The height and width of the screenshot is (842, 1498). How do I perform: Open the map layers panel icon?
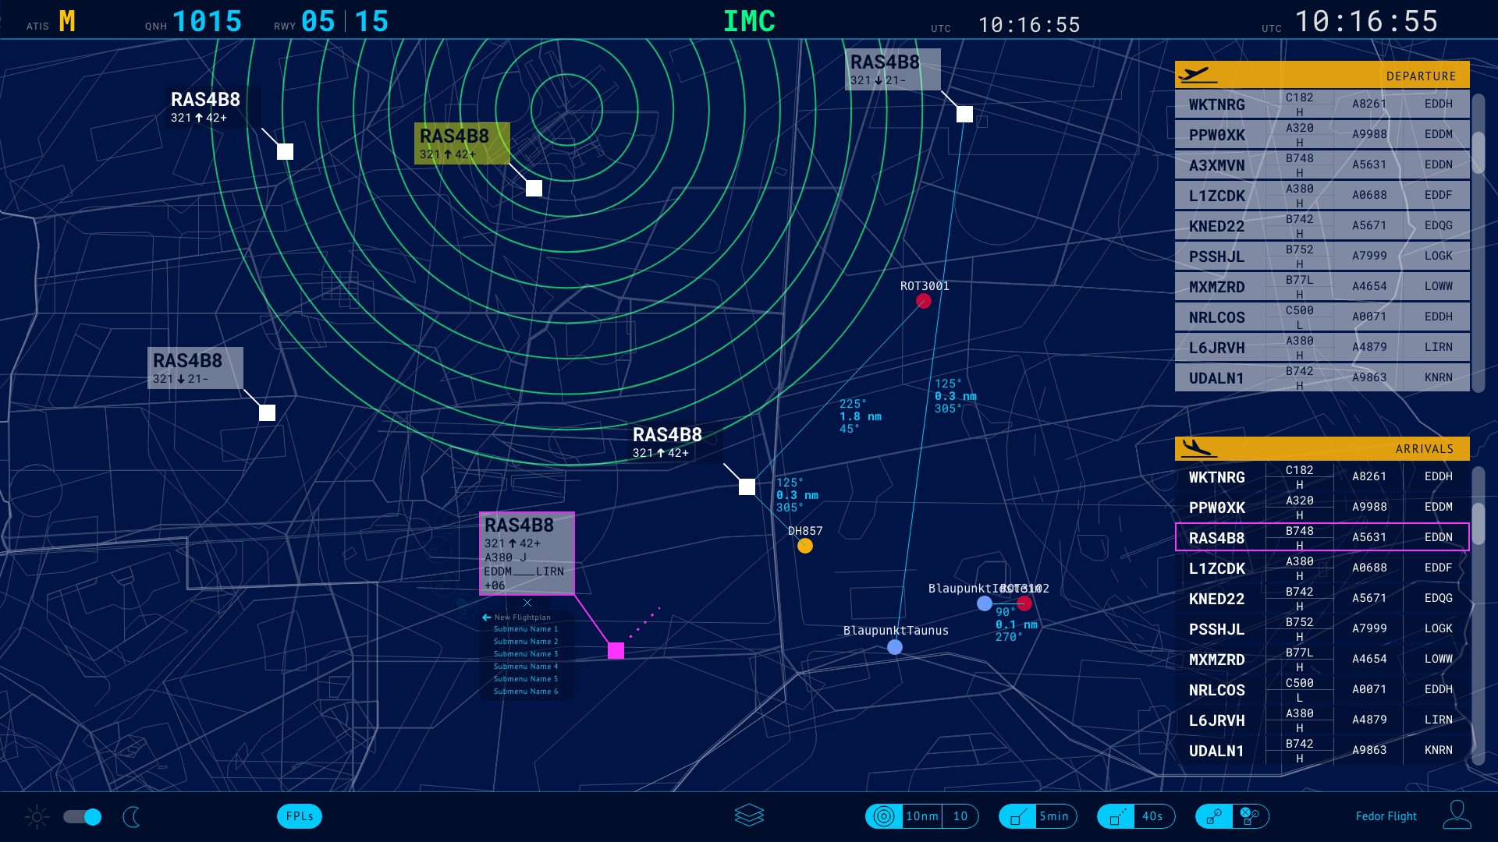click(x=749, y=814)
